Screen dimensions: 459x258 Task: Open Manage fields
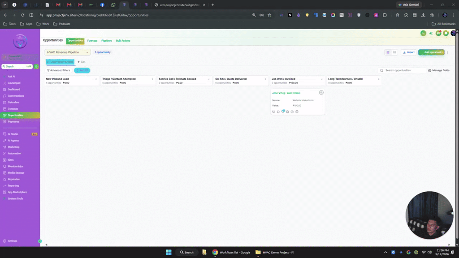tap(439, 70)
